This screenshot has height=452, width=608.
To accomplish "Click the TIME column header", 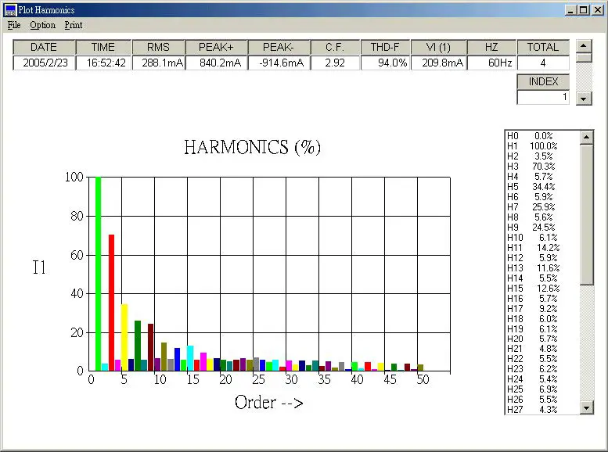I will click(103, 47).
